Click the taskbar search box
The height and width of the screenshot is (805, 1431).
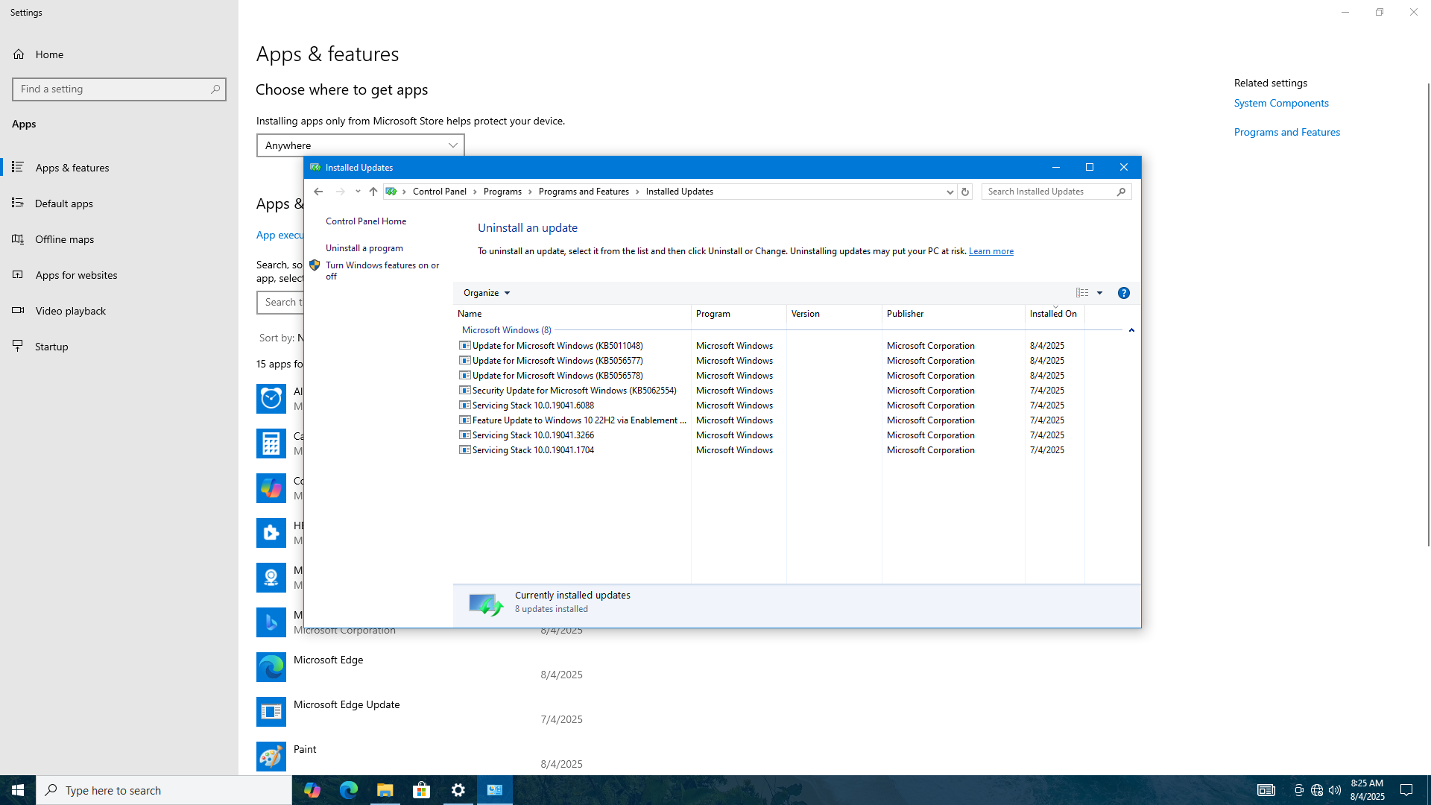click(164, 790)
